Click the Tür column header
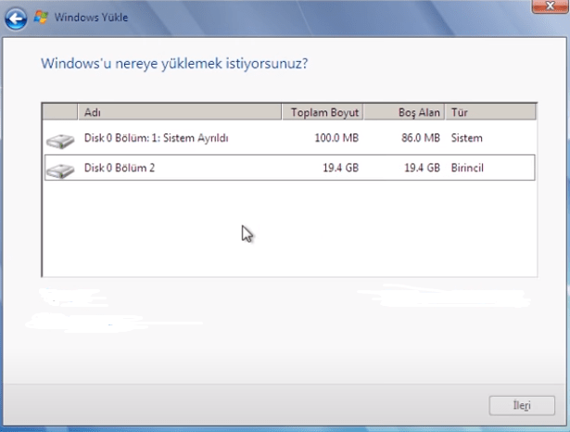The height and width of the screenshot is (432, 570). 490,112
